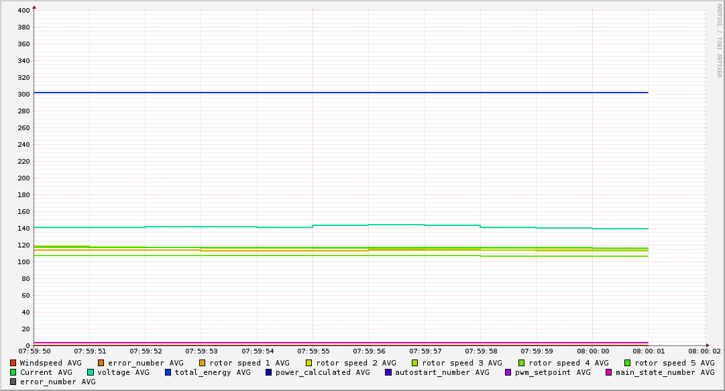Click the 400 value on the Y axis

[x=23, y=11]
